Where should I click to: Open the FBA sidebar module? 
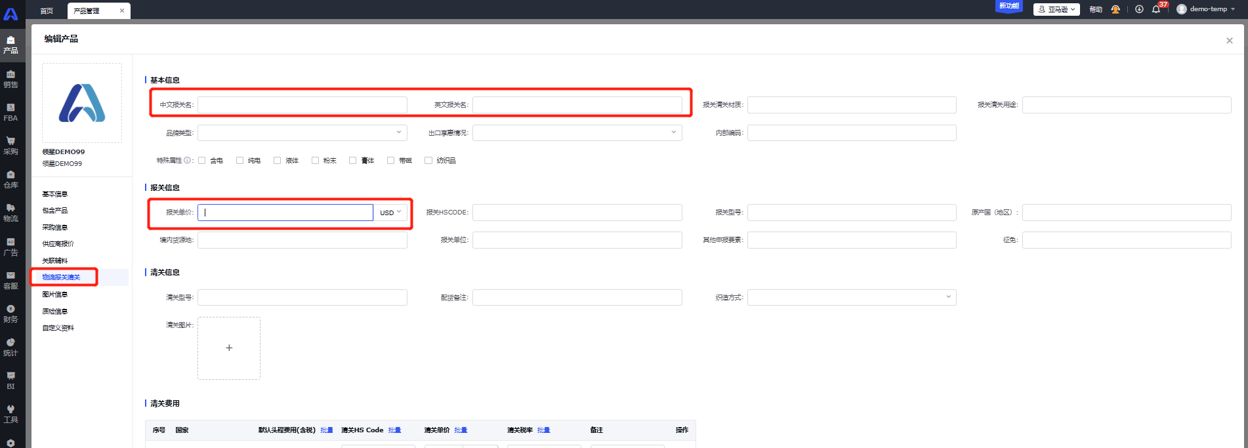[10, 112]
